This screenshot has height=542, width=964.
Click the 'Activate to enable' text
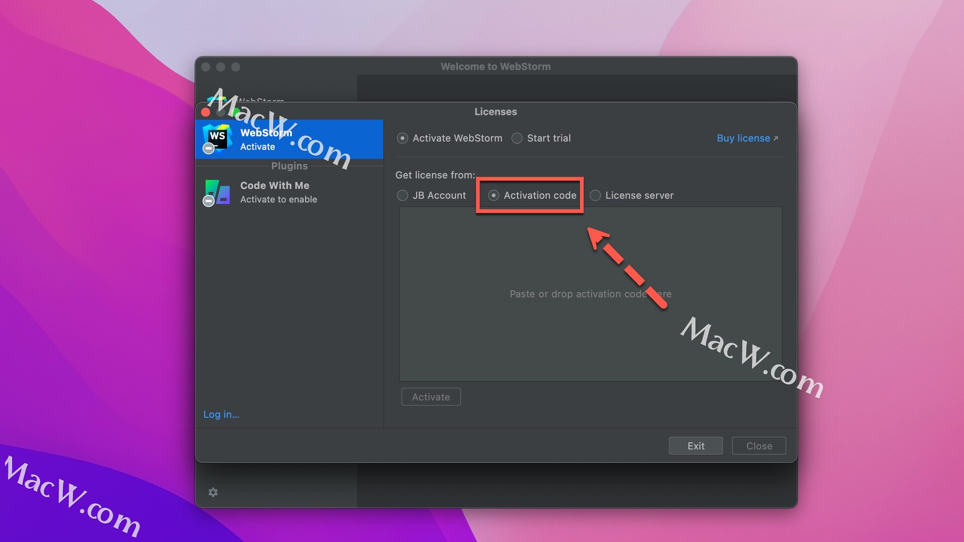click(x=279, y=200)
